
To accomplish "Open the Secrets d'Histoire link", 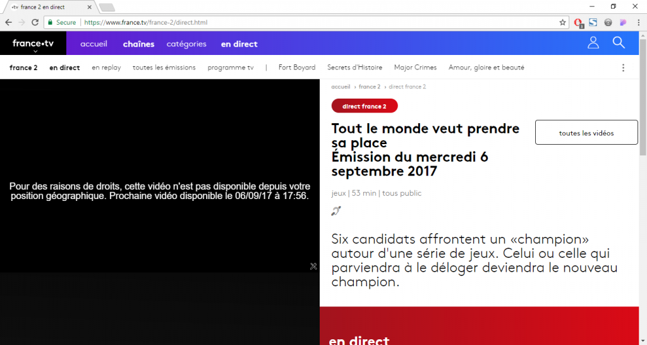I will (x=355, y=67).
